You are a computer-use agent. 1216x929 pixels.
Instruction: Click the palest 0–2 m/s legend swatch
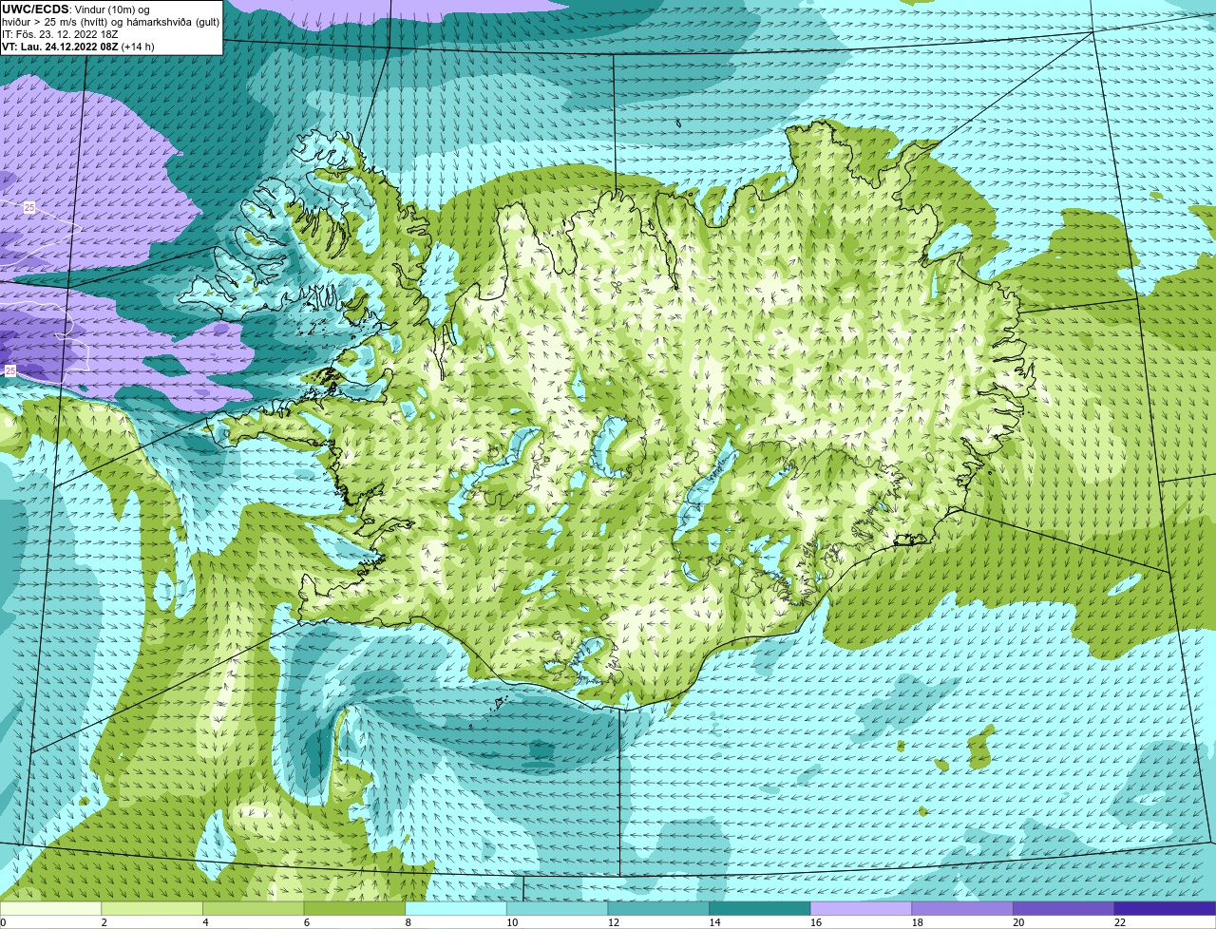pos(50,908)
